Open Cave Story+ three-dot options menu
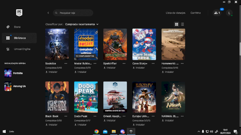 153,63
